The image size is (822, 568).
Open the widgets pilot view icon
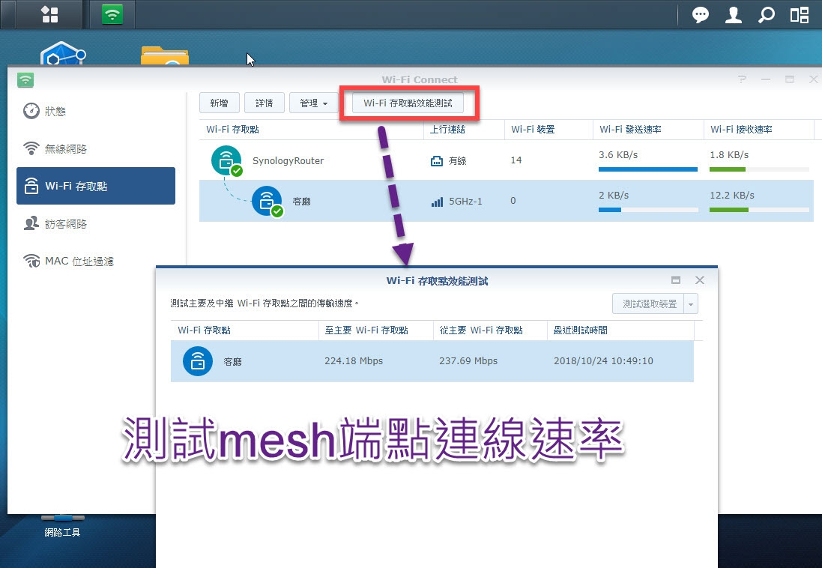[799, 15]
